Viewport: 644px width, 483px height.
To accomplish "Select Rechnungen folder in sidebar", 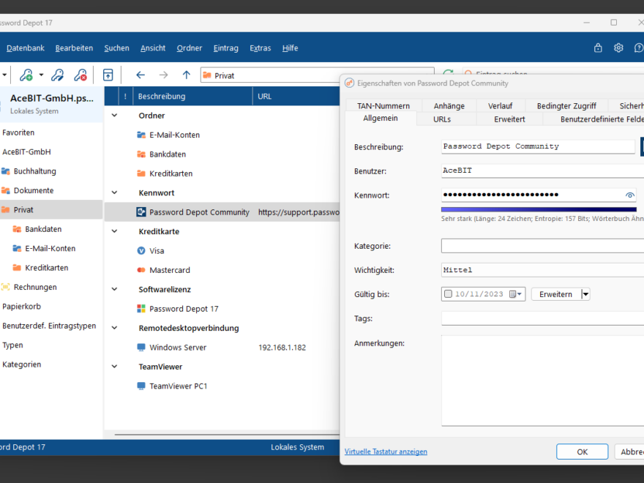I will 35,287.
